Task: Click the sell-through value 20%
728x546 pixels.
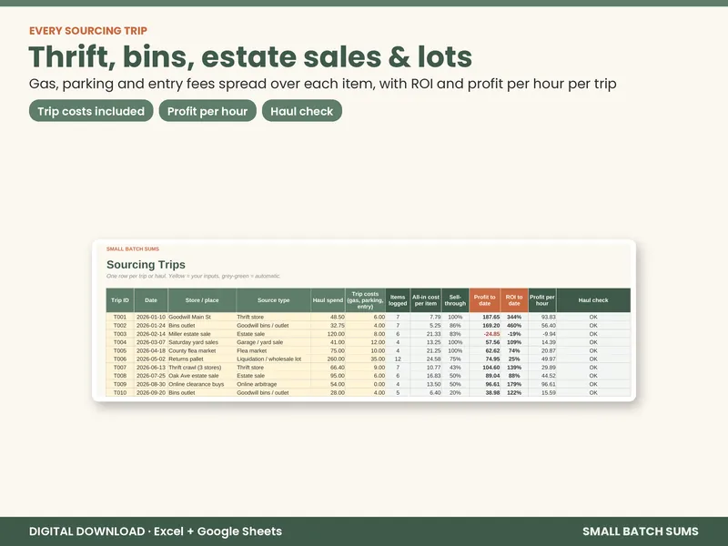Action: pos(455,392)
